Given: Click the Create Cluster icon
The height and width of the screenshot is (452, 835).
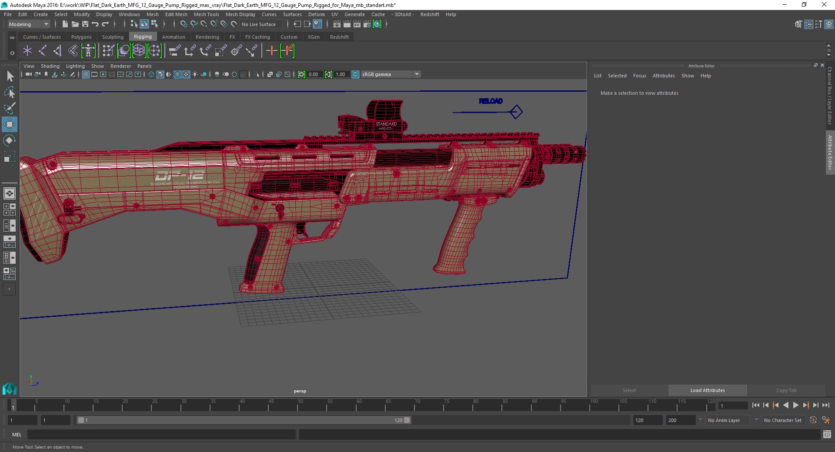Looking at the screenshot, I should pyautogui.click(x=154, y=51).
